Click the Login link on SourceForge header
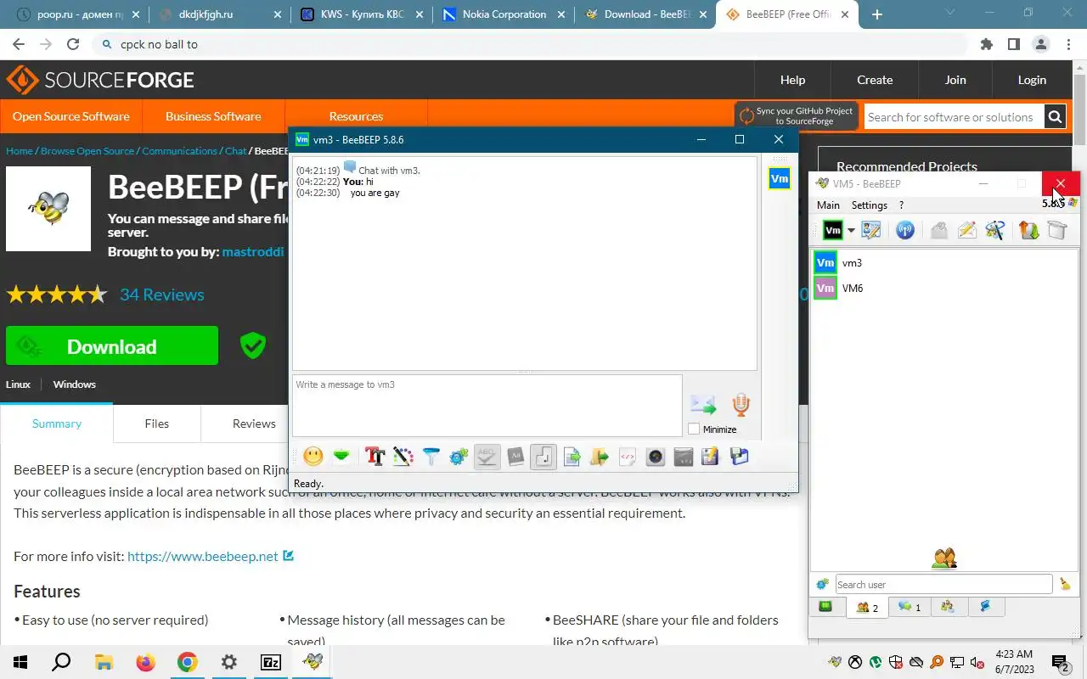This screenshot has width=1087, height=679. tap(1032, 80)
